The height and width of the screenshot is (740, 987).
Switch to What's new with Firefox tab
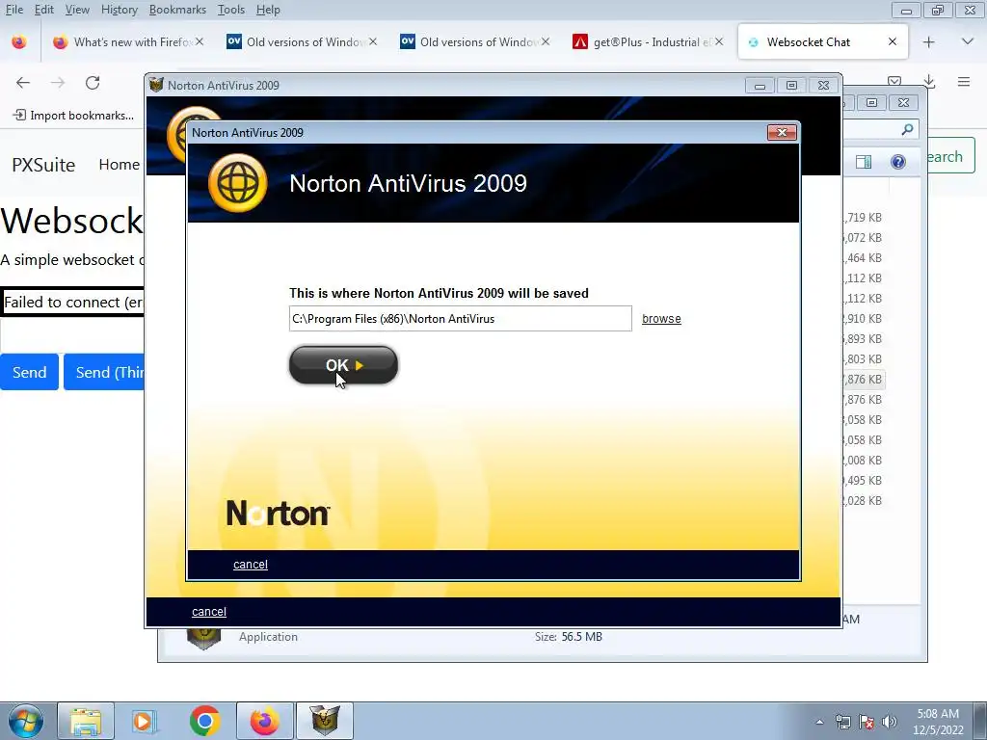(129, 42)
